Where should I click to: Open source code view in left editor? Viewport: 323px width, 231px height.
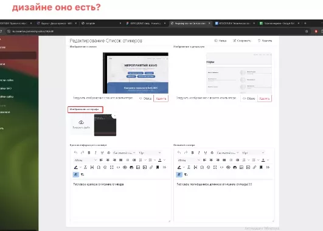(x=118, y=167)
